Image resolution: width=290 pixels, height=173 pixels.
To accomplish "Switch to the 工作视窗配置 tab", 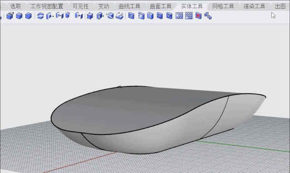I will click(47, 6).
